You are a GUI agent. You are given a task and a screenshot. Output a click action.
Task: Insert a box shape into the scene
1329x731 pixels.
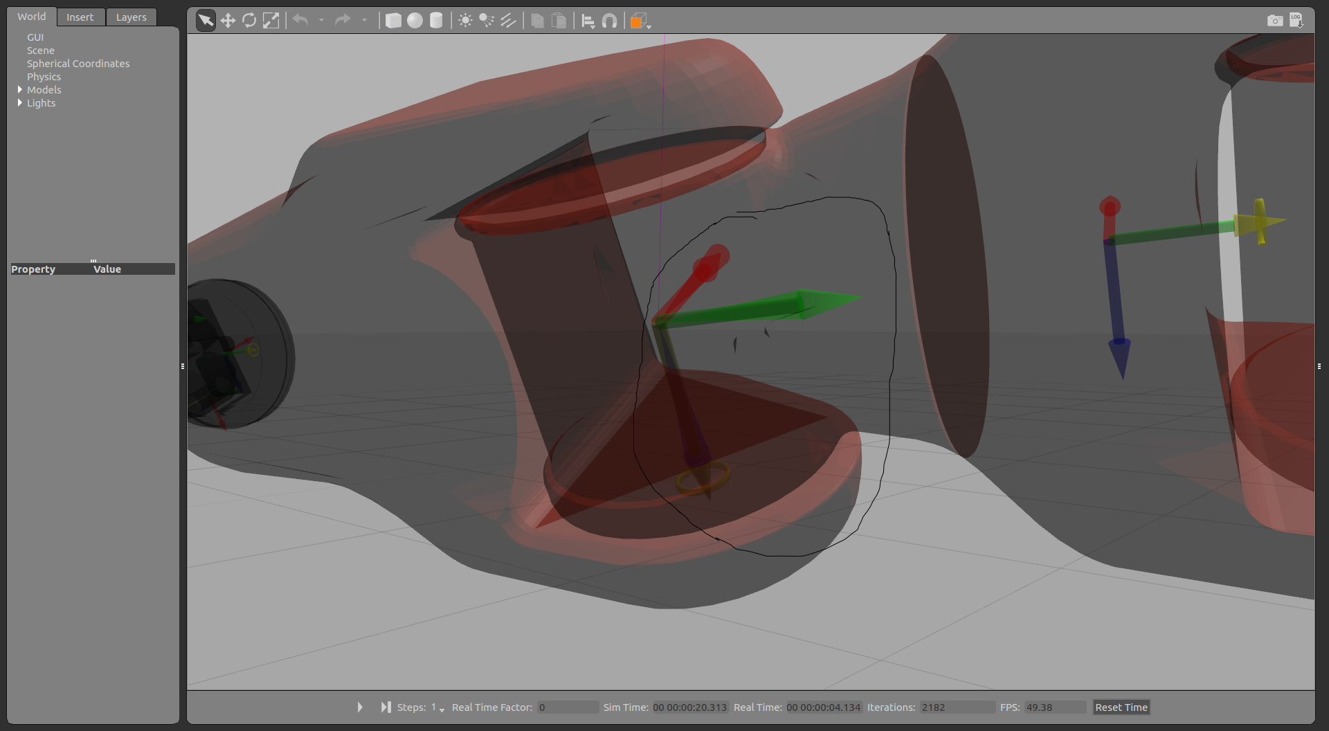tap(393, 20)
